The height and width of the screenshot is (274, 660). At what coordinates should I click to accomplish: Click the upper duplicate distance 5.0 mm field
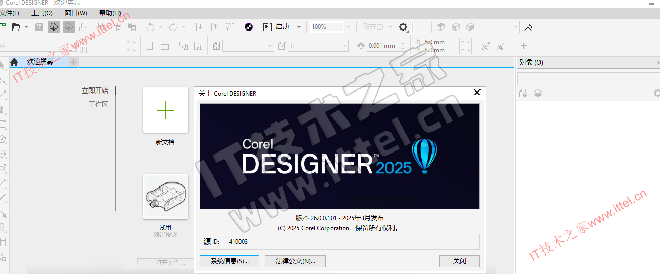440,42
